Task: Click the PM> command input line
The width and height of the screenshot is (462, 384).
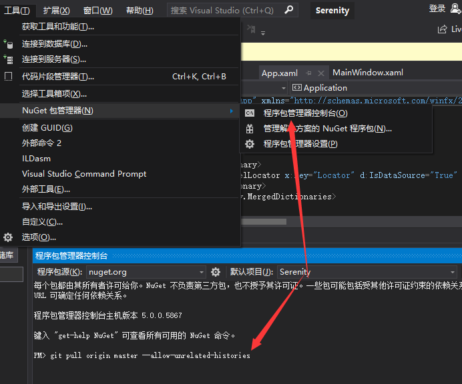Action: 142,355
